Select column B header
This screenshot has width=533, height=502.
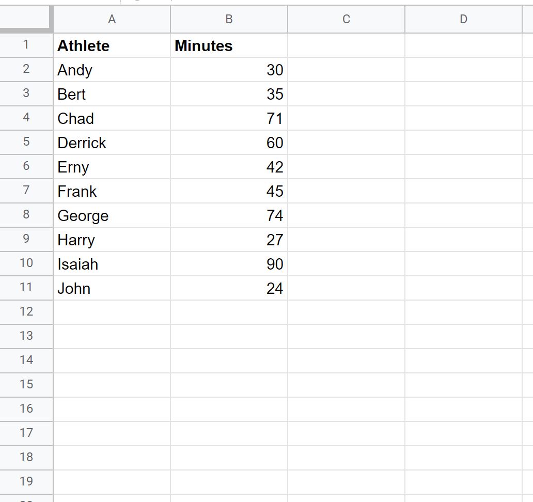point(229,19)
